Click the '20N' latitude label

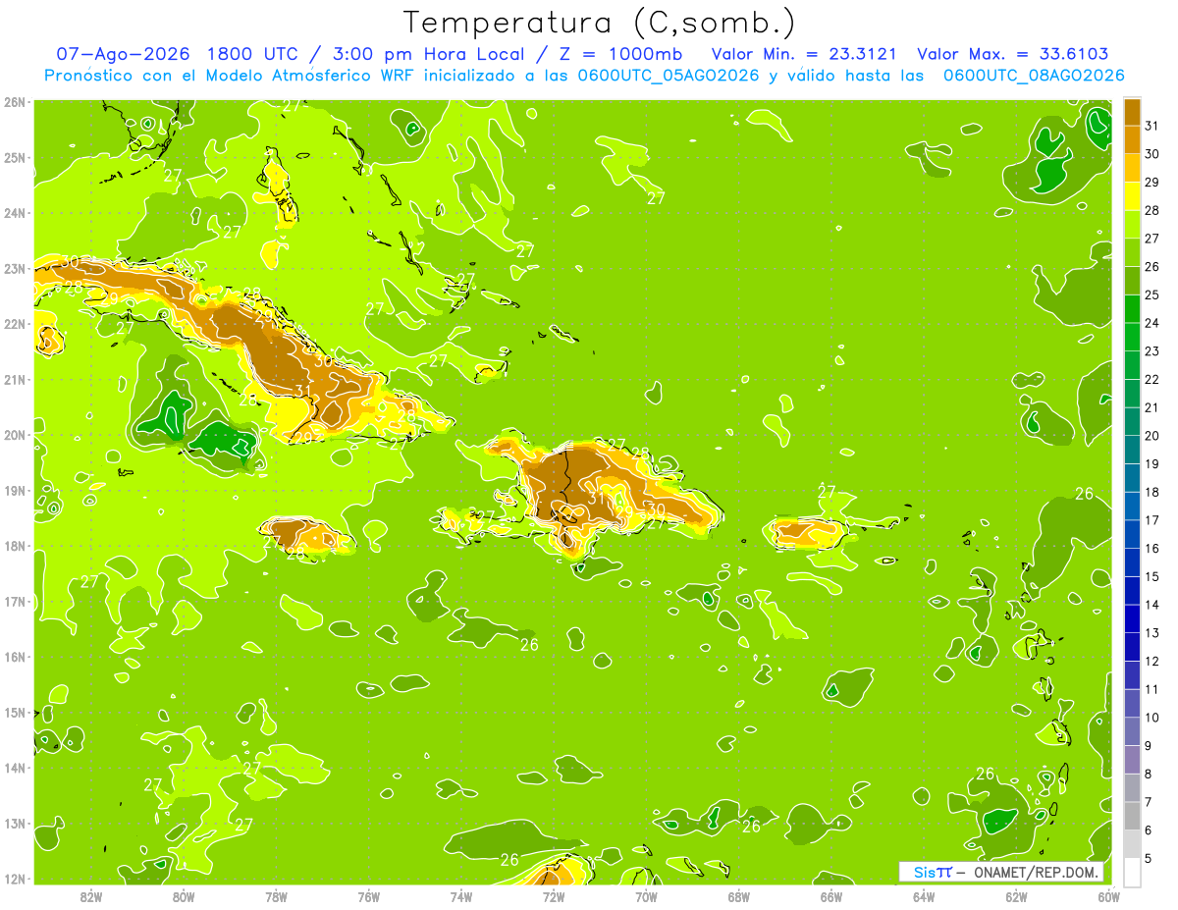coord(15,435)
